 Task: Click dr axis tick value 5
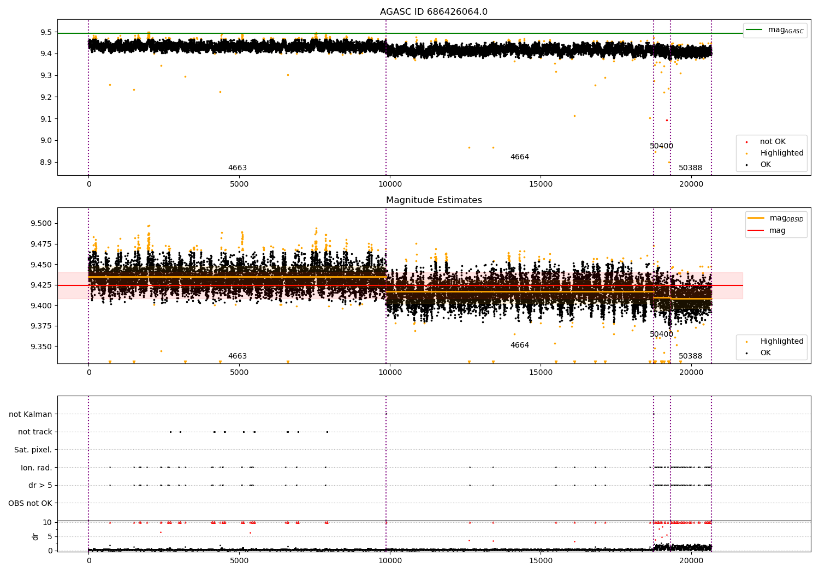point(50,536)
